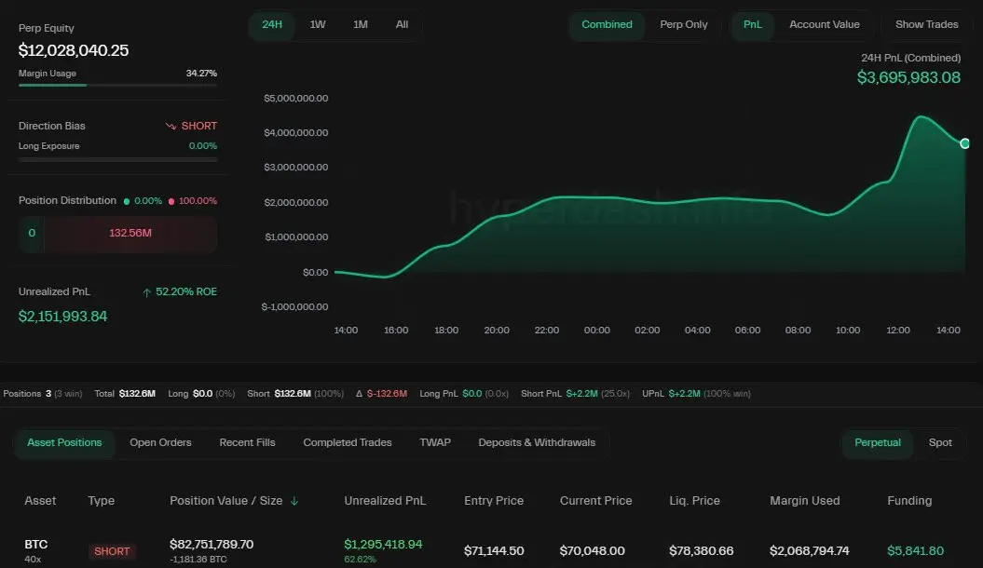The height and width of the screenshot is (568, 983).
Task: View the Recent Fills tab
Action: (247, 442)
